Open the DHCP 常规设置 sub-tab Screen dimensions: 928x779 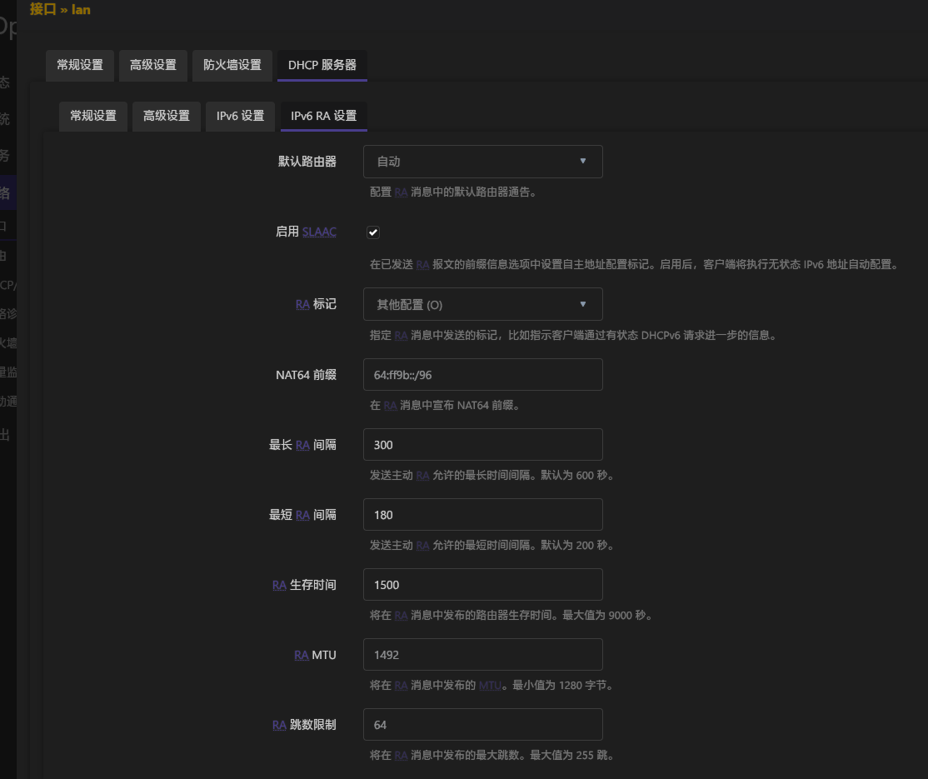(x=93, y=117)
